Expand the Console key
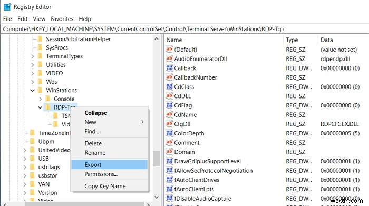This screenshot has height=206, width=369. click(x=40, y=99)
